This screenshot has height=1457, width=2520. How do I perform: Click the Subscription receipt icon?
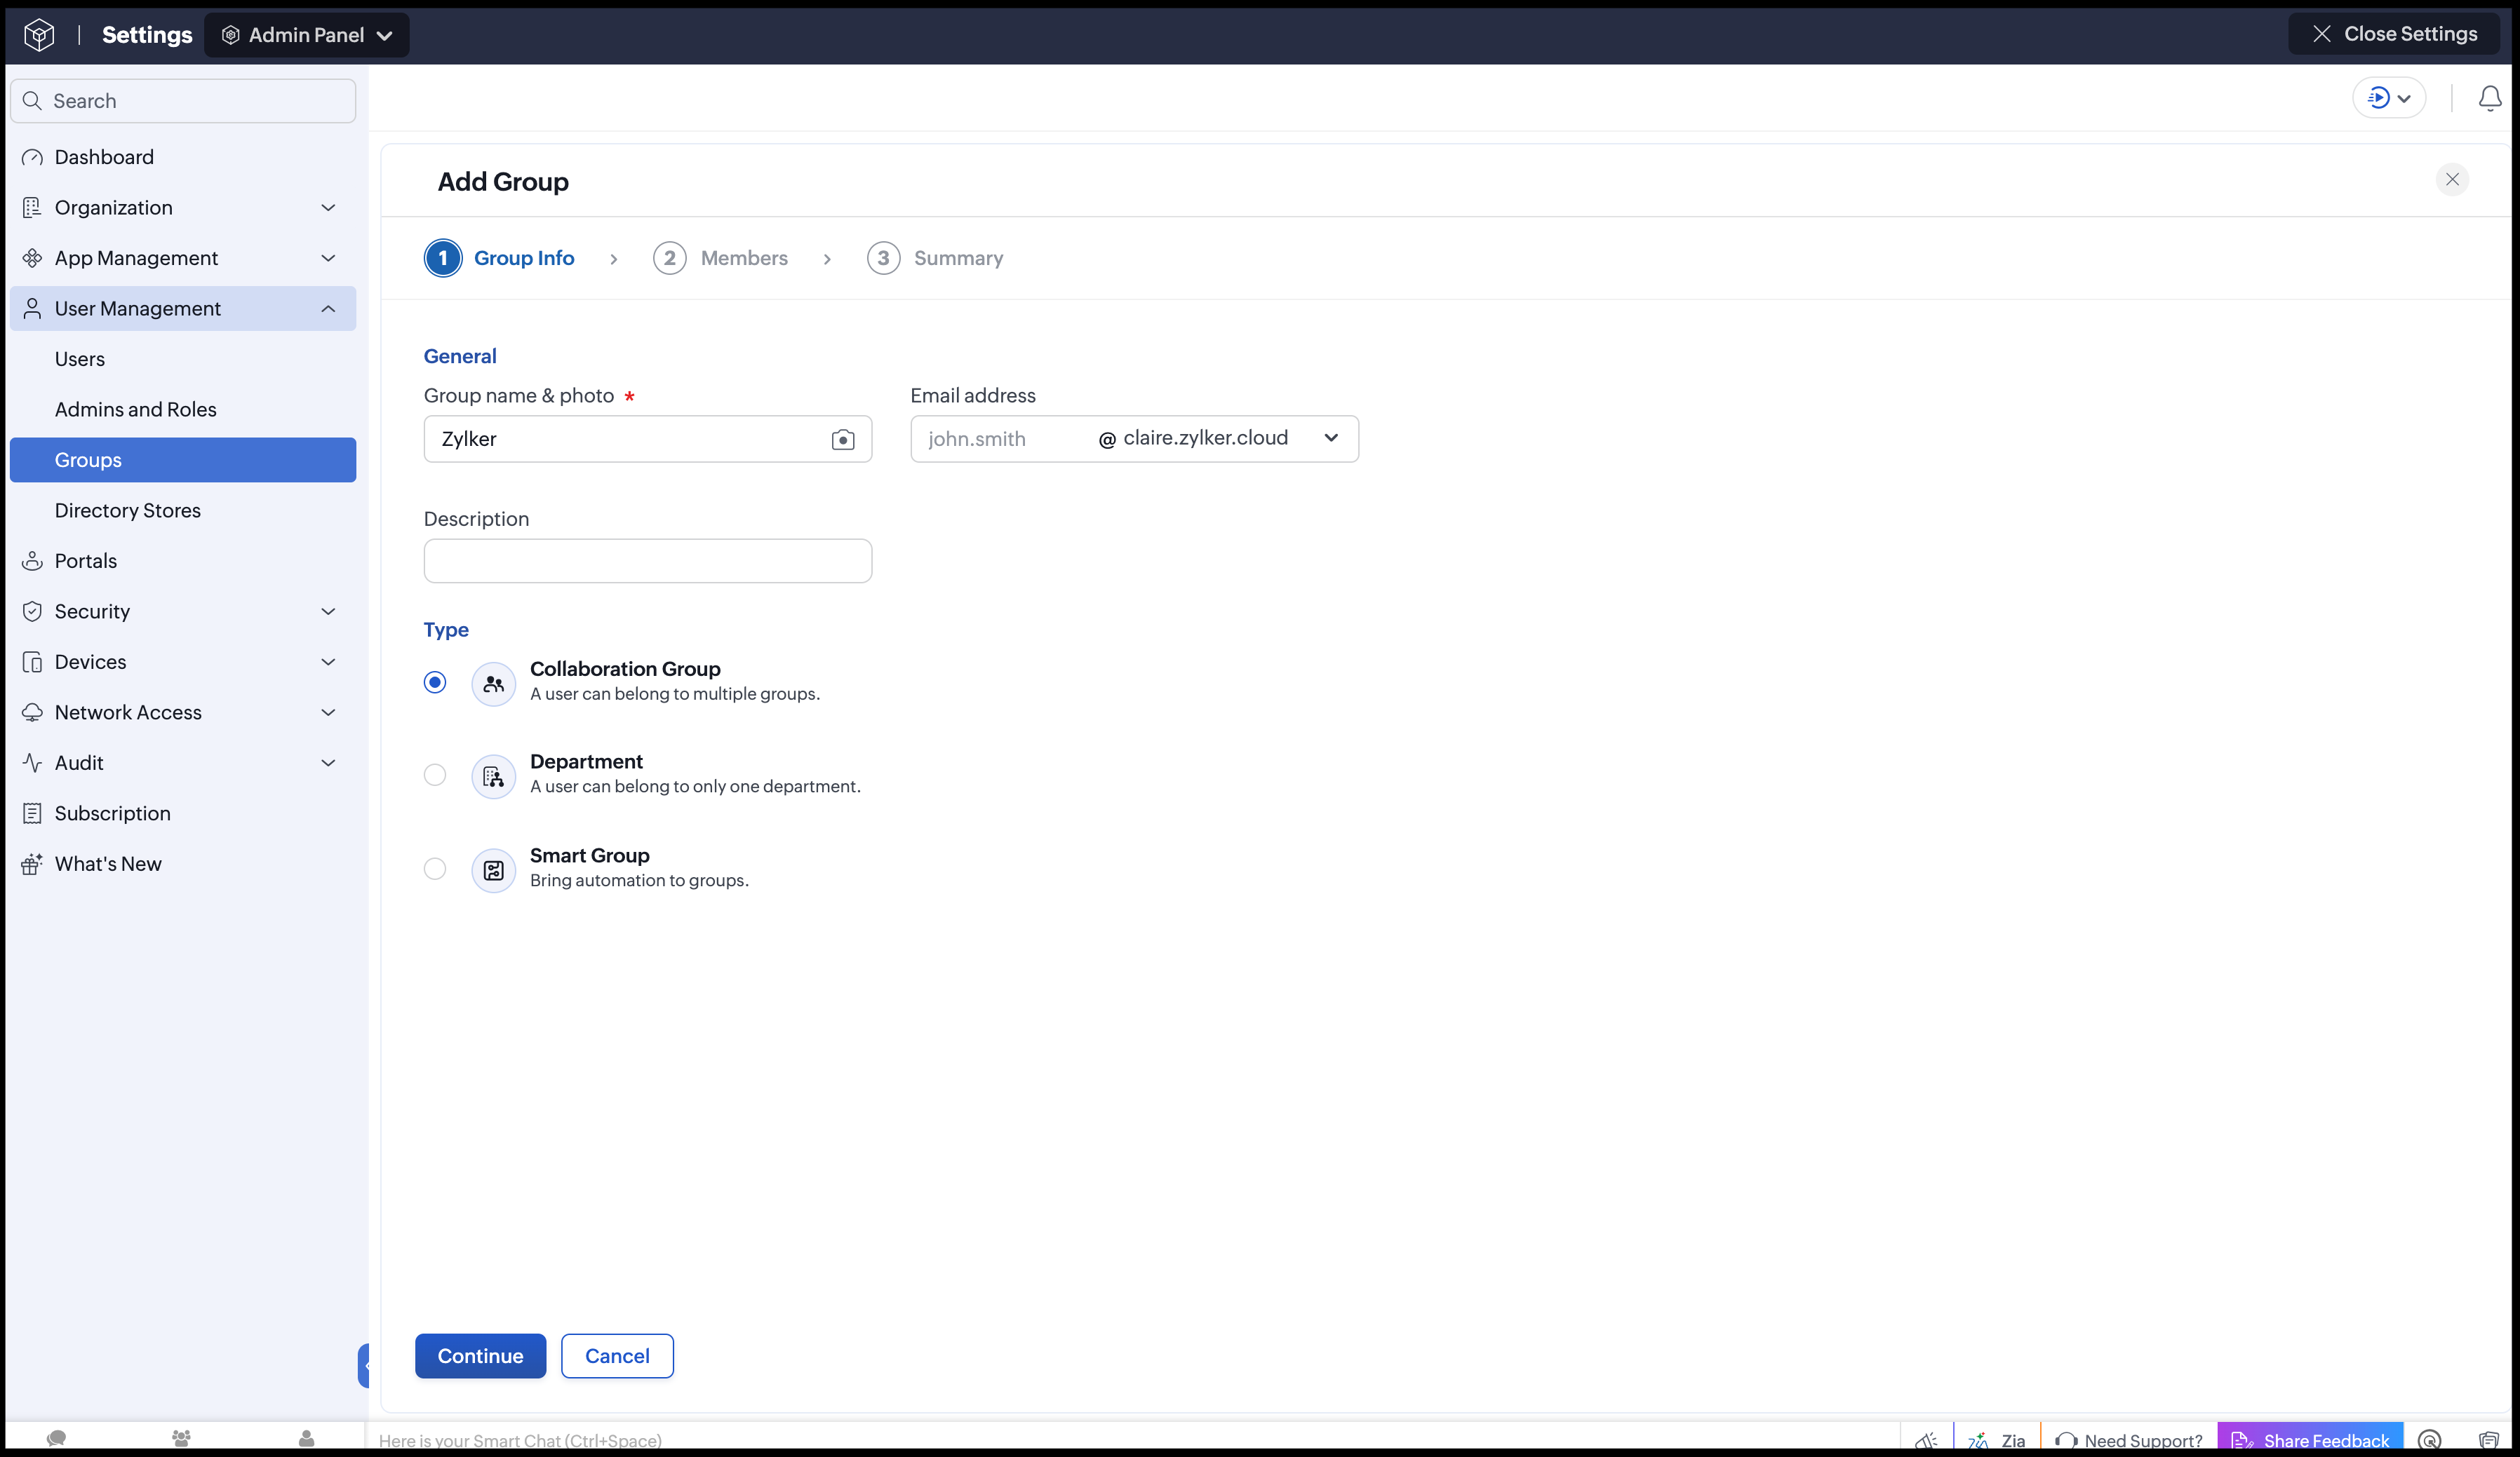coord(32,813)
